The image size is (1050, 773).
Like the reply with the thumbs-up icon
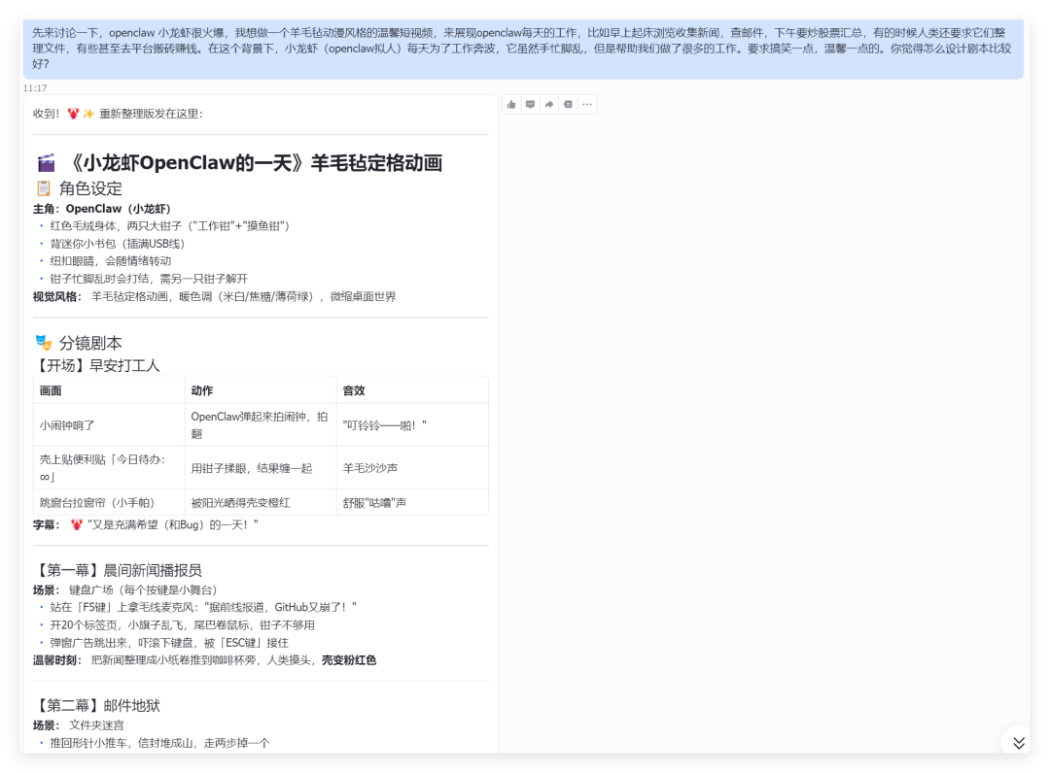[512, 104]
